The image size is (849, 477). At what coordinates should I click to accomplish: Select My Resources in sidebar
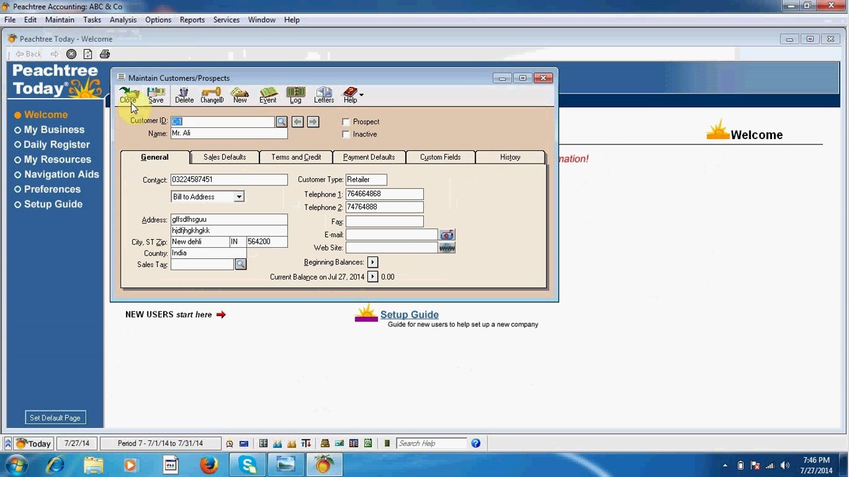52,160
